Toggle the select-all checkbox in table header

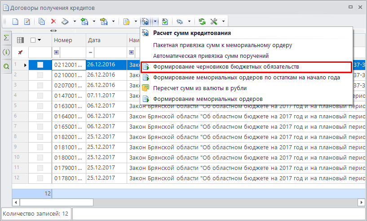(x=33, y=40)
